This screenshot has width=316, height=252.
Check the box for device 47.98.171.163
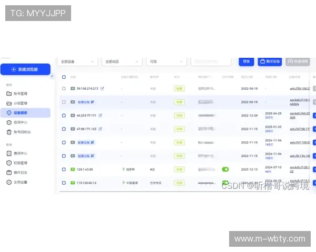pyautogui.click(x=64, y=129)
